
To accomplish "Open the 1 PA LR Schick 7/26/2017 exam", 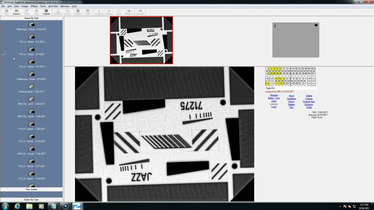I will tap(31, 126).
